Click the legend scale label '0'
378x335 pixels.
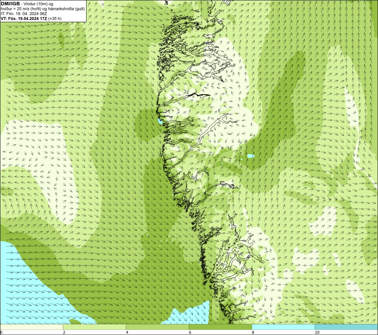click(2, 333)
